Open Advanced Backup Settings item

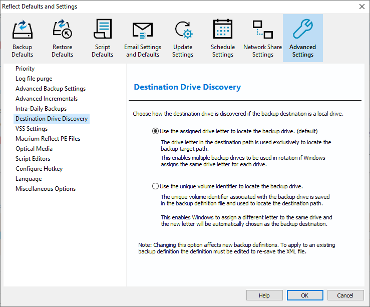pyautogui.click(x=50, y=89)
